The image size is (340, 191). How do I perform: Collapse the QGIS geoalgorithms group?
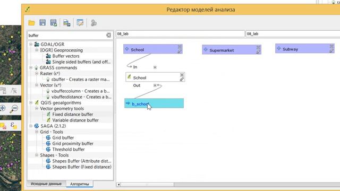[31, 102]
